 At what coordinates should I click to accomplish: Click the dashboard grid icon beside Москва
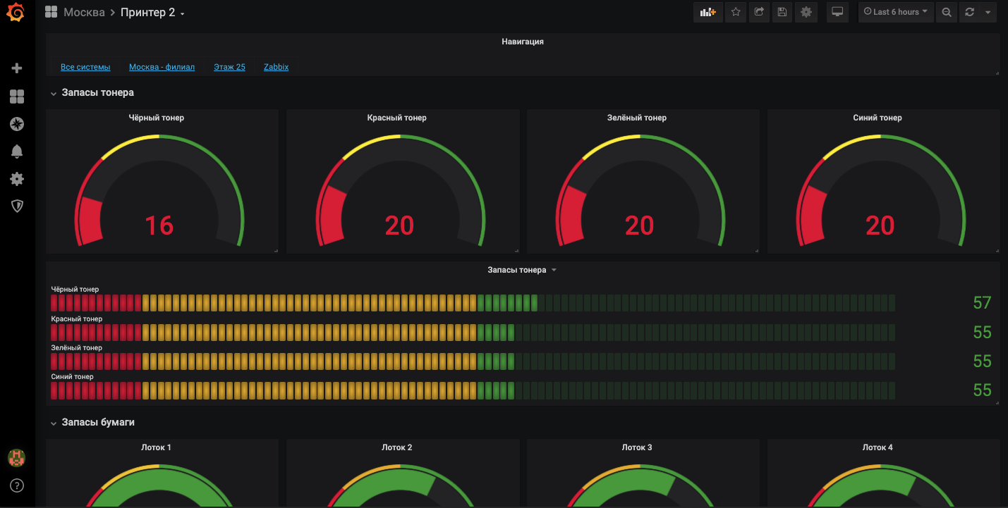tap(51, 12)
